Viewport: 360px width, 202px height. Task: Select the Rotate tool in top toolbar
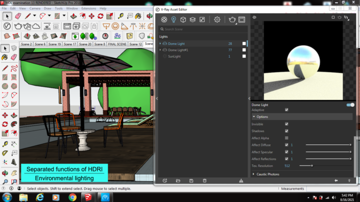(101, 16)
